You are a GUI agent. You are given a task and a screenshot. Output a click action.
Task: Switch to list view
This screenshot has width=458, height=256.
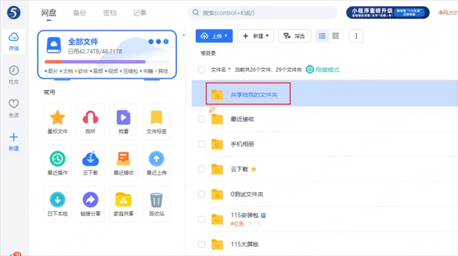[x=322, y=36]
